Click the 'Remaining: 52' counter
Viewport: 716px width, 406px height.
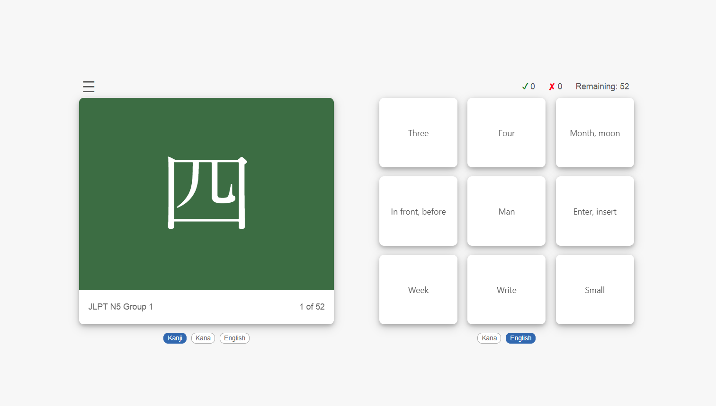tap(602, 86)
